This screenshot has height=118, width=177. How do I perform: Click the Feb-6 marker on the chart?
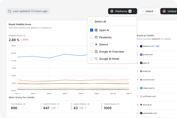coord(49,93)
